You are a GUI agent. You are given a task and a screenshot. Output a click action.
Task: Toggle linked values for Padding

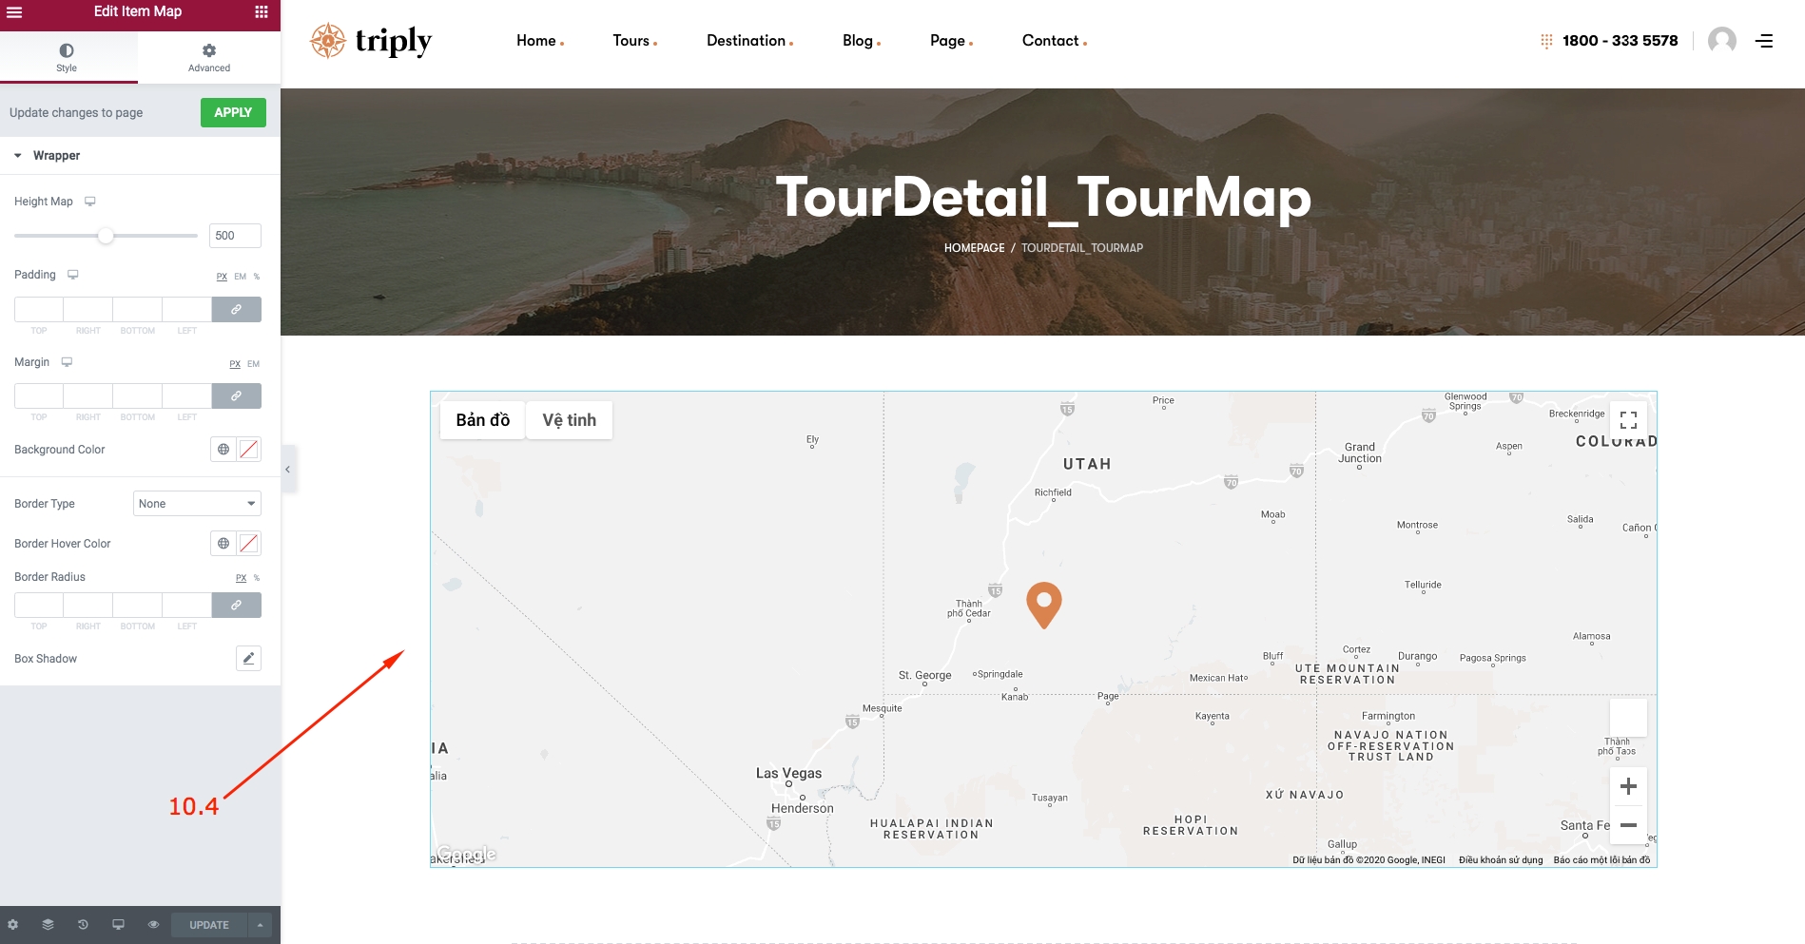pyautogui.click(x=236, y=309)
